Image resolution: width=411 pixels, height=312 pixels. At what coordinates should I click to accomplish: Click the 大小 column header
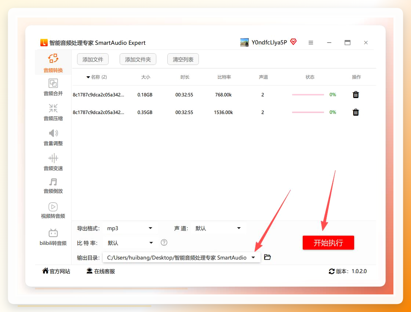click(146, 77)
